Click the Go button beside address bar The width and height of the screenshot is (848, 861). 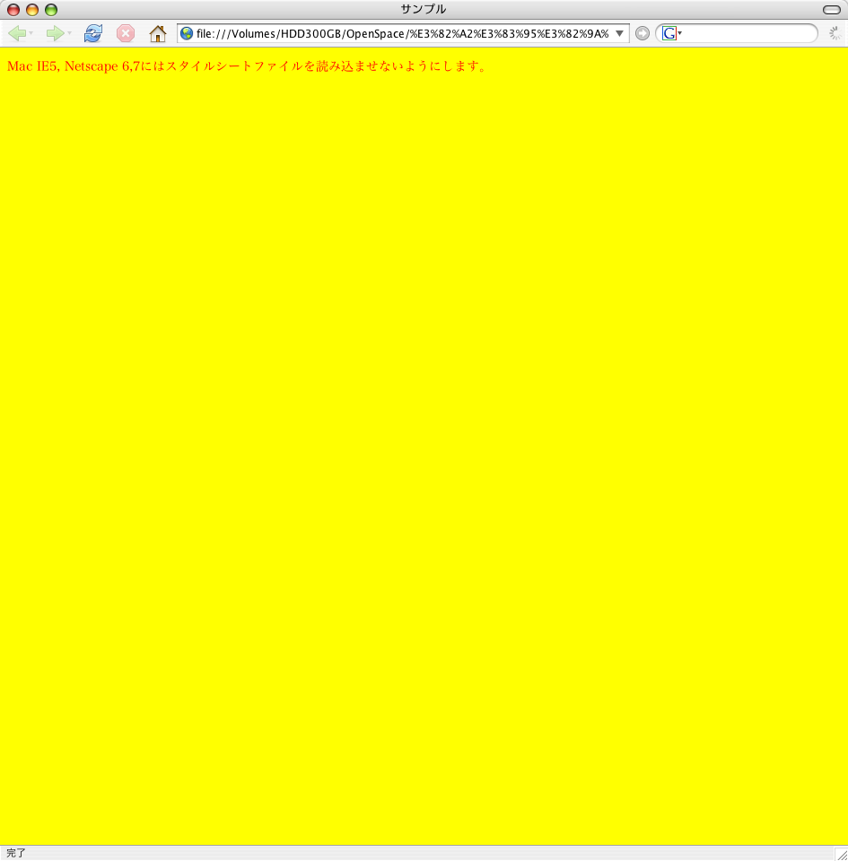[643, 34]
